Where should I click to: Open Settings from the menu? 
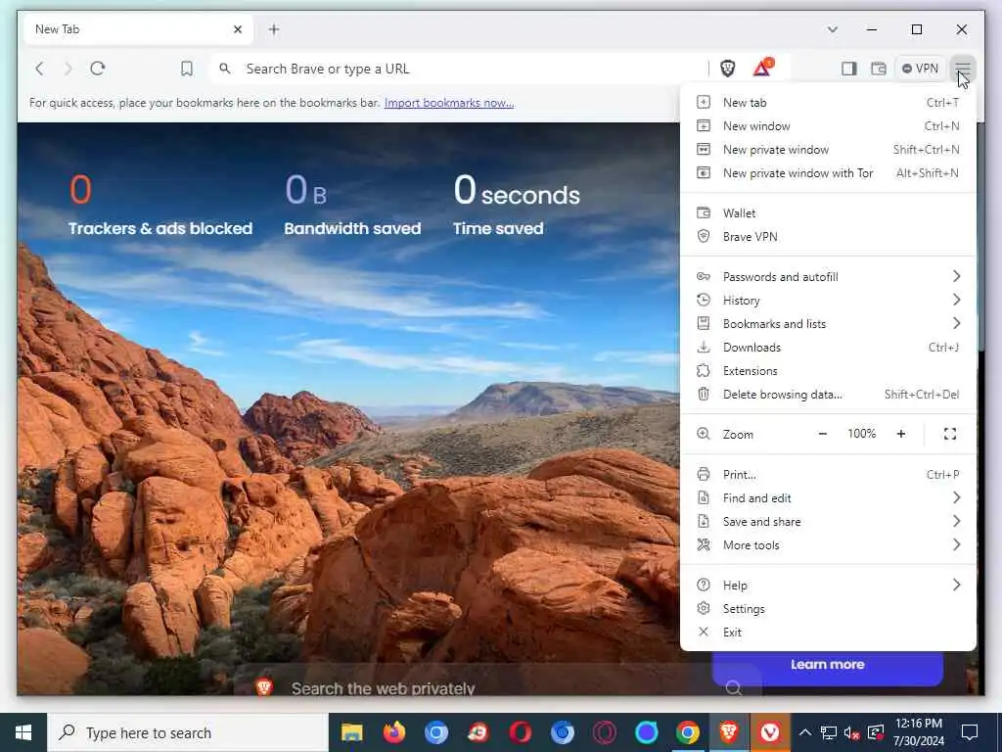[828, 609]
